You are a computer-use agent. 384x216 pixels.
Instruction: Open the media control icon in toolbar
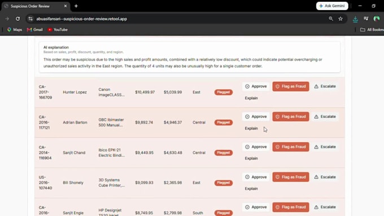pyautogui.click(x=366, y=19)
